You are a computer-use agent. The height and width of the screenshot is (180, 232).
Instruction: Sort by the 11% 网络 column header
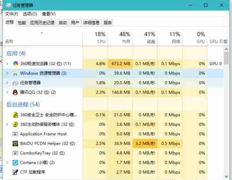click(170, 38)
